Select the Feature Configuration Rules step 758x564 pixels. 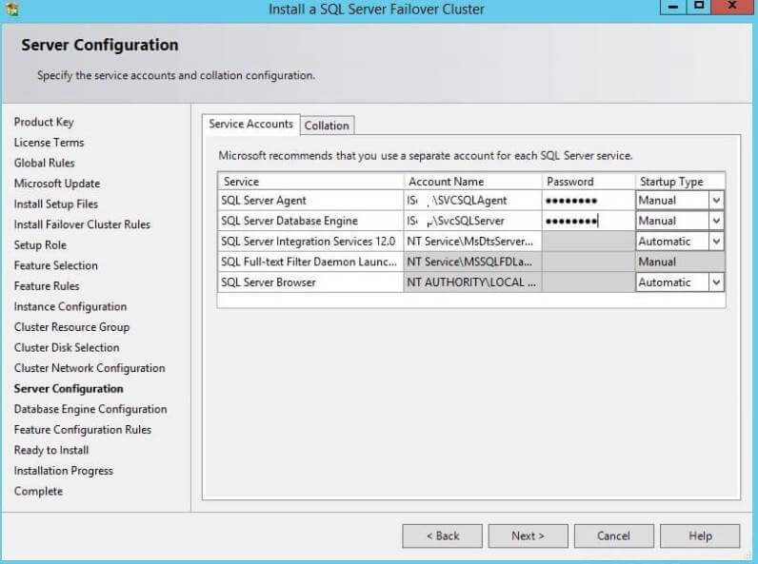click(x=83, y=430)
